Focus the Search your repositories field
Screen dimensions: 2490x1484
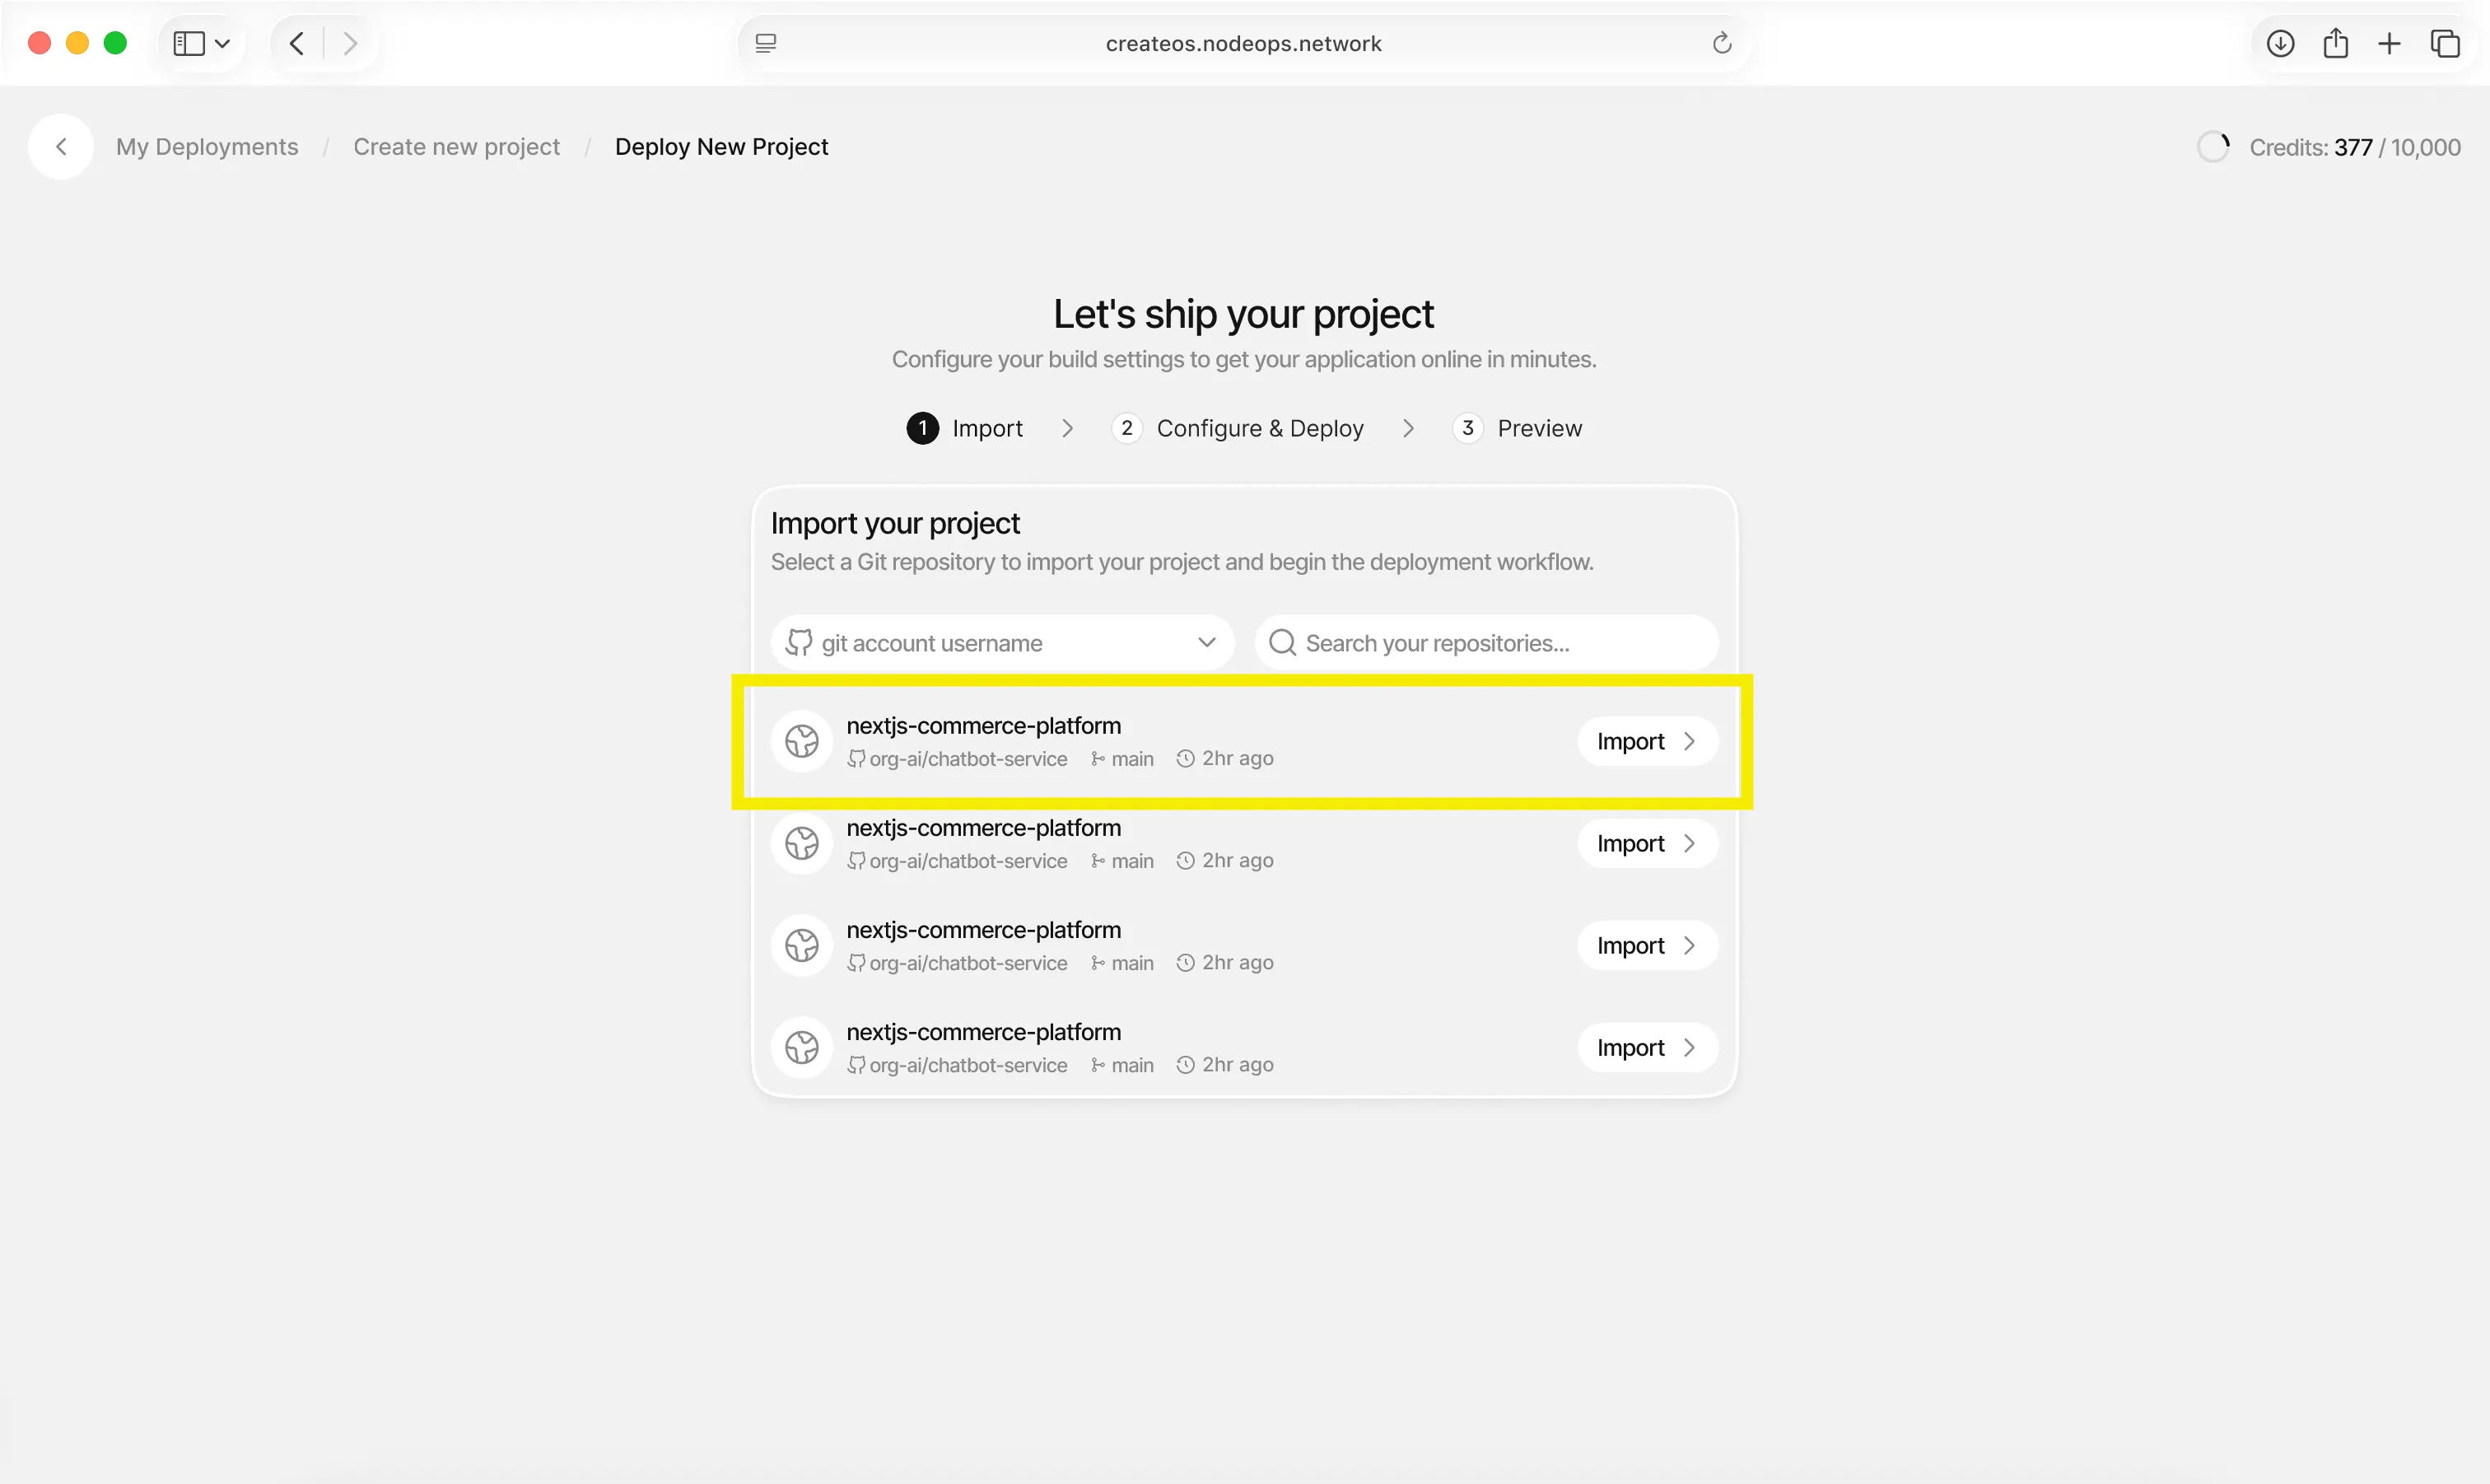coord(1487,643)
